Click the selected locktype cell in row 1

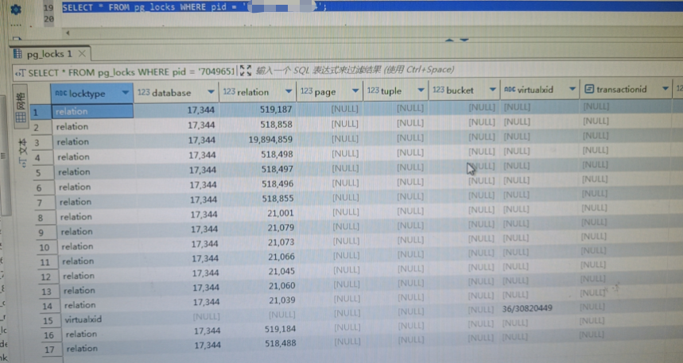(x=92, y=111)
